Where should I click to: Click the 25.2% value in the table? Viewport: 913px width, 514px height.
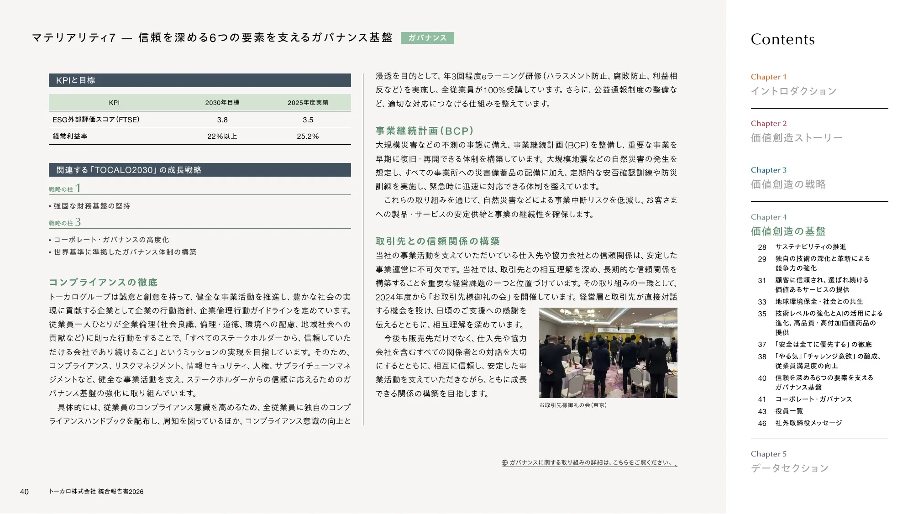pos(308,136)
